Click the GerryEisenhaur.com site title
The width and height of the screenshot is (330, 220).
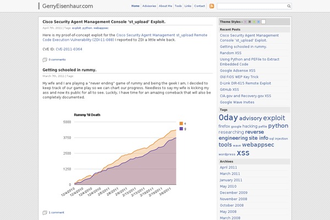[x=68, y=6]
